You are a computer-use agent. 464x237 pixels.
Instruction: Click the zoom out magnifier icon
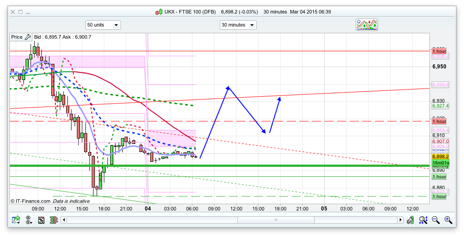click(436, 220)
